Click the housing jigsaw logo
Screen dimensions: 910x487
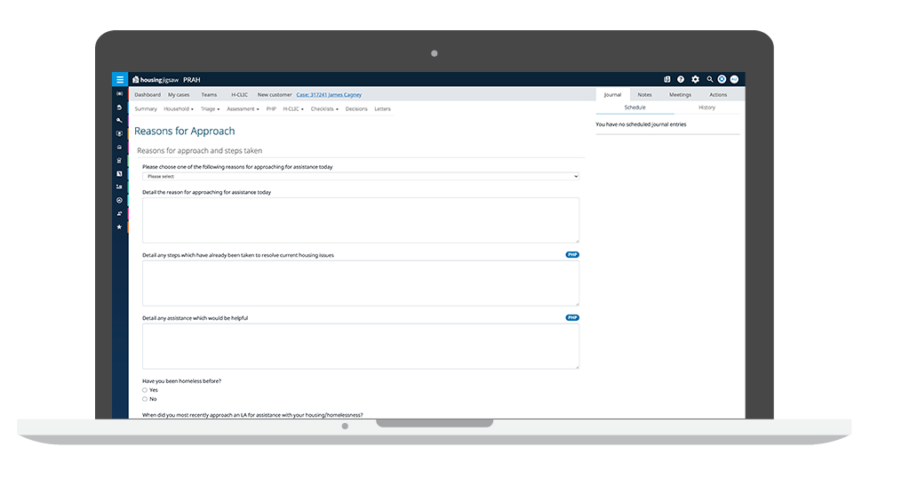(155, 80)
